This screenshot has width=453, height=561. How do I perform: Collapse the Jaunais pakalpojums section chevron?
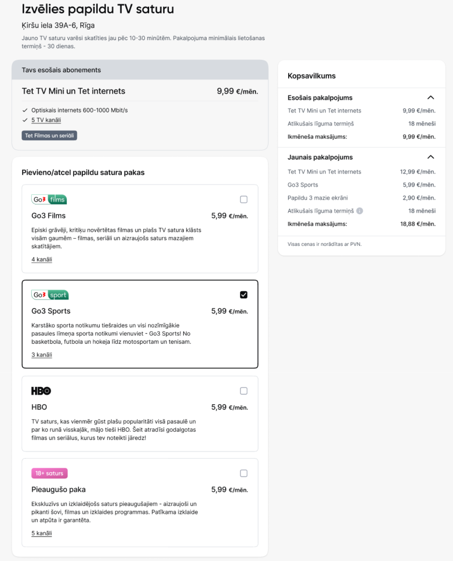click(431, 157)
